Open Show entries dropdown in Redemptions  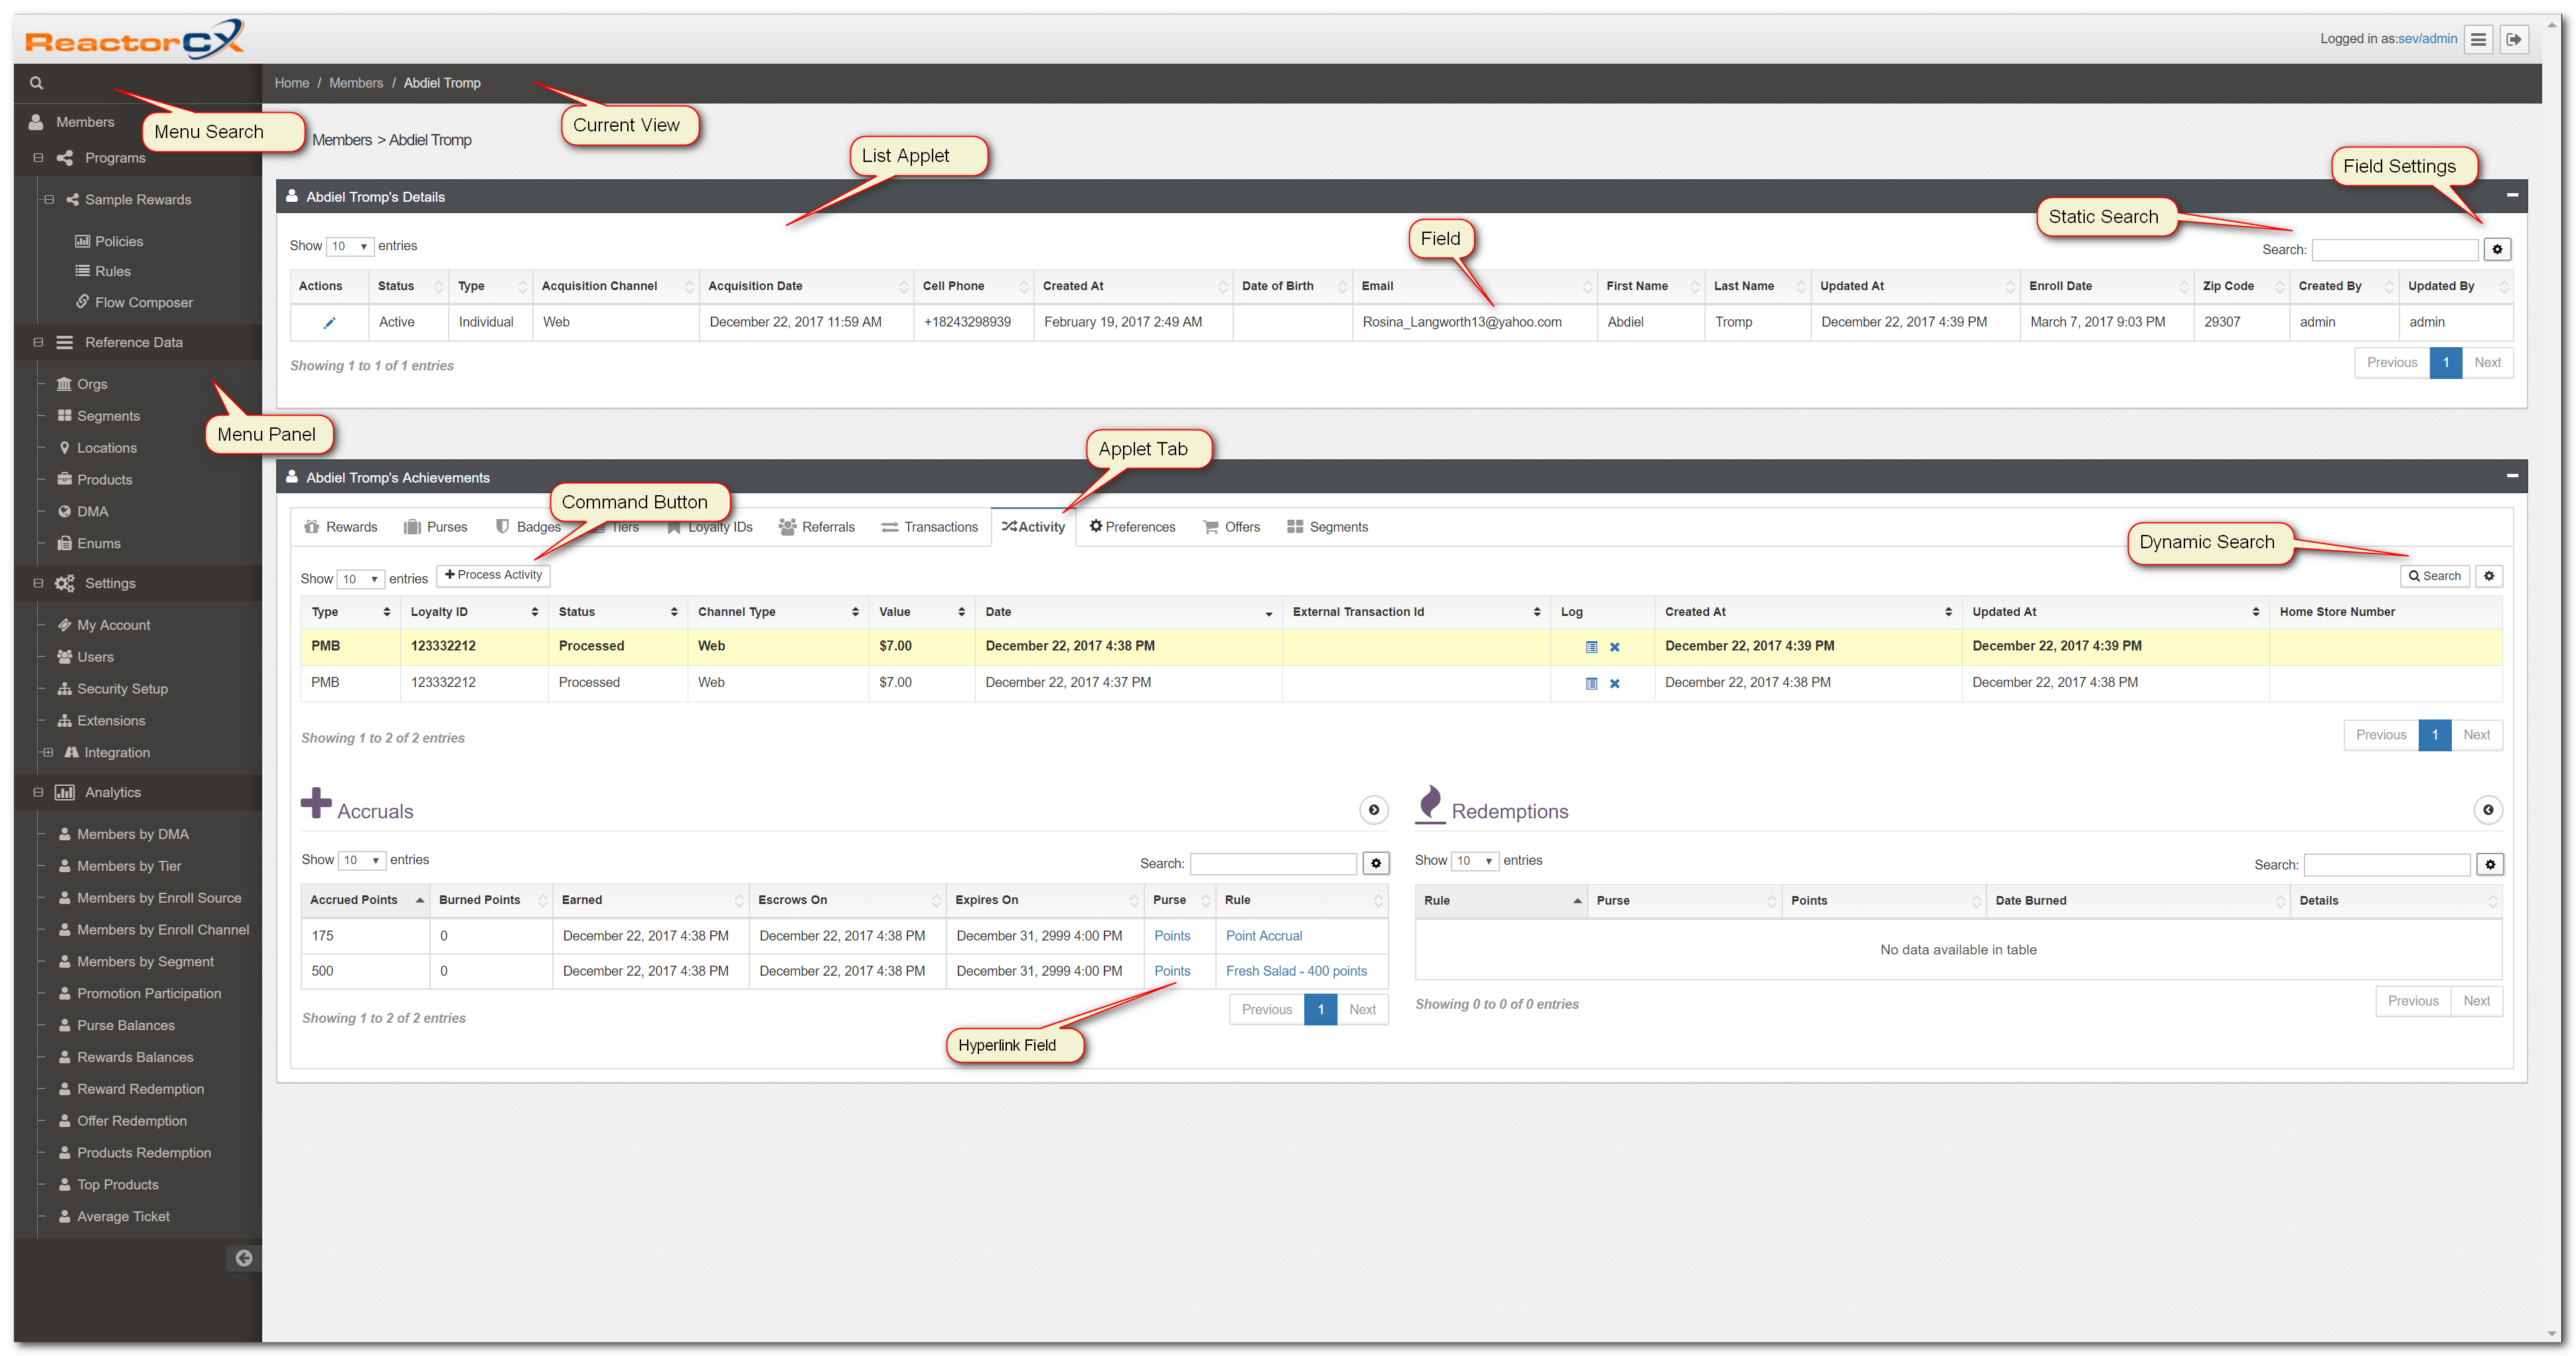pos(1475,861)
